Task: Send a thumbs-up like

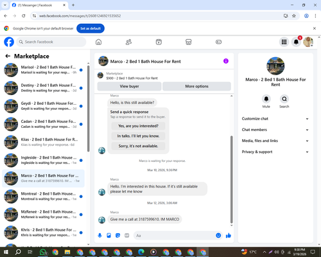Action: tap(229, 236)
